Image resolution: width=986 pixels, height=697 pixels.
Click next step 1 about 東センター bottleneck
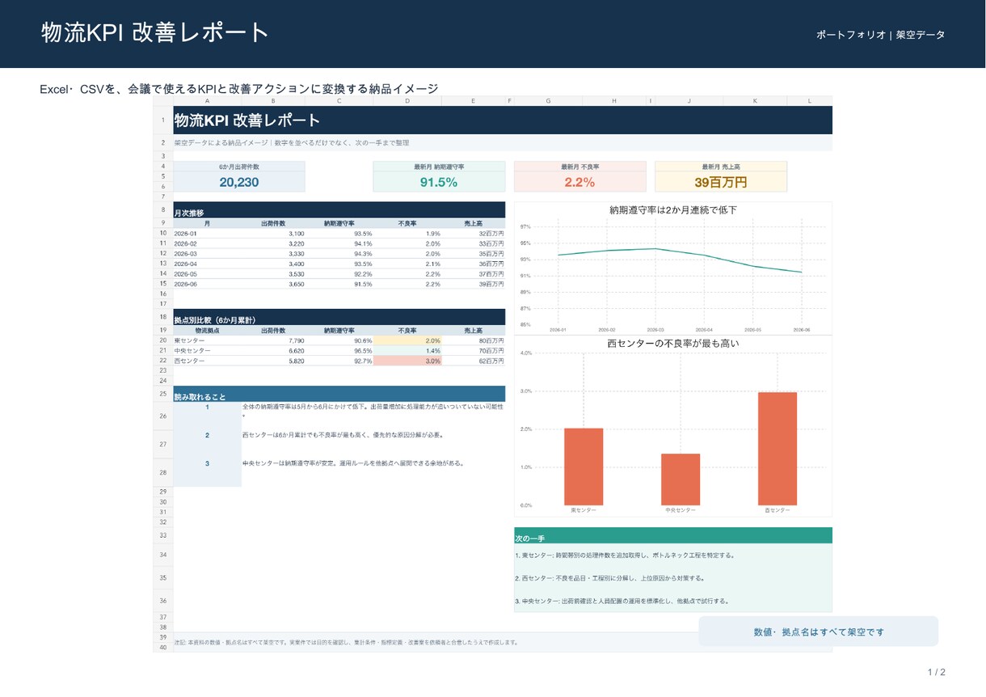624,555
